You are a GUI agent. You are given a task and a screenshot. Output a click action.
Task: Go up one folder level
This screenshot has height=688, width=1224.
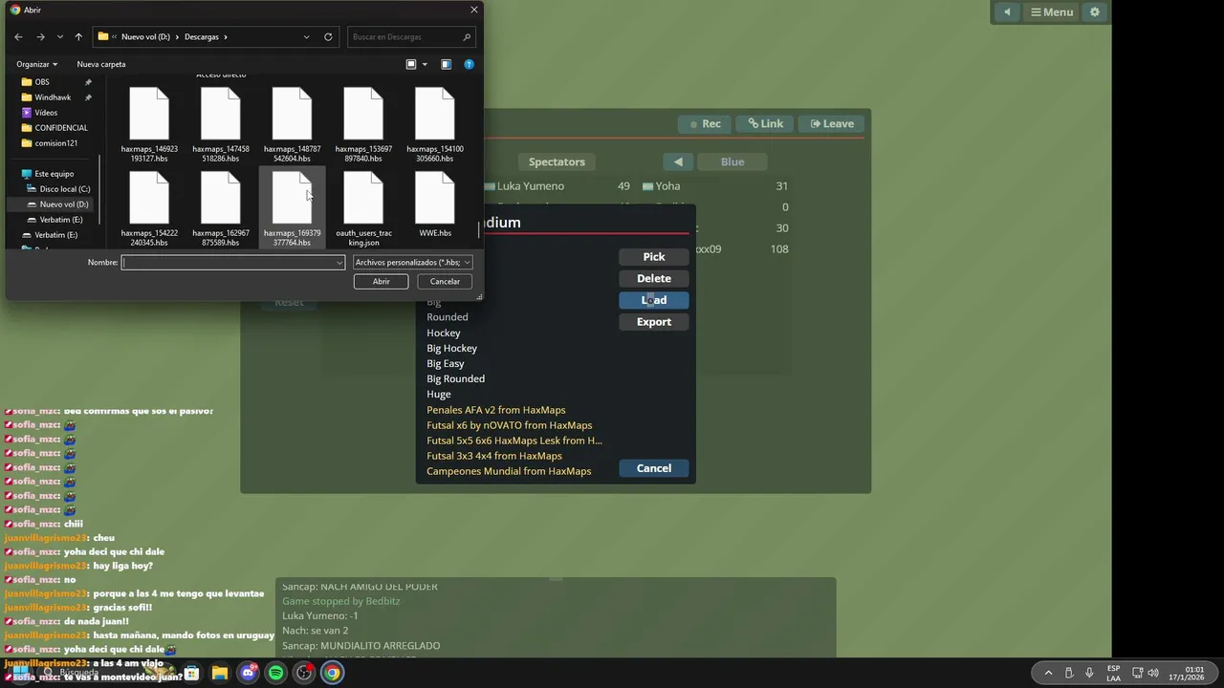[78, 36]
